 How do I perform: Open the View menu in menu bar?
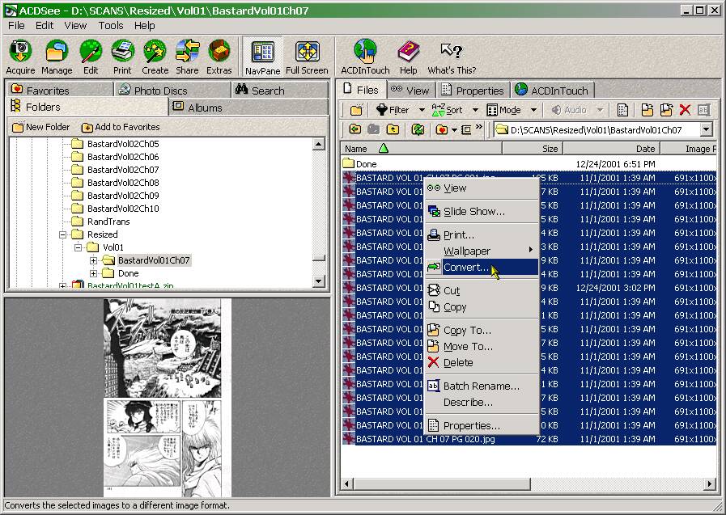pyautogui.click(x=75, y=25)
